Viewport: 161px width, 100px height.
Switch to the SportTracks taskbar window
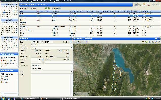[x=70, y=99]
